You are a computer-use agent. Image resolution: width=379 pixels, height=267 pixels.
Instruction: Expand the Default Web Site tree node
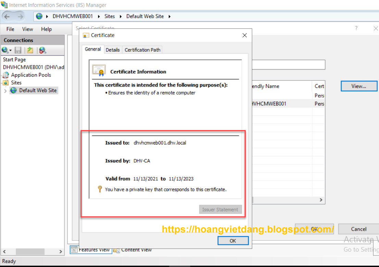tap(5, 91)
